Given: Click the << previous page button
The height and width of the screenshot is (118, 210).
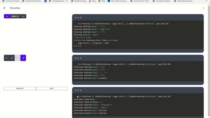Looking at the screenshot, I should coord(7,16).
